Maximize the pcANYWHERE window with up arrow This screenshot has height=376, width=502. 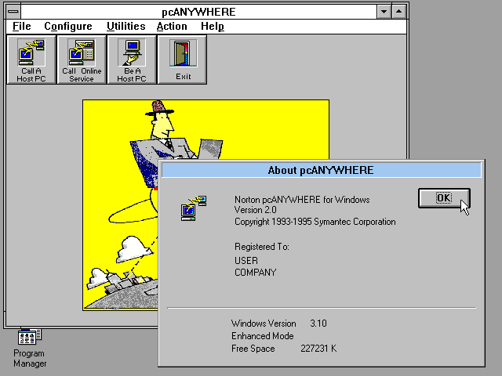click(399, 12)
